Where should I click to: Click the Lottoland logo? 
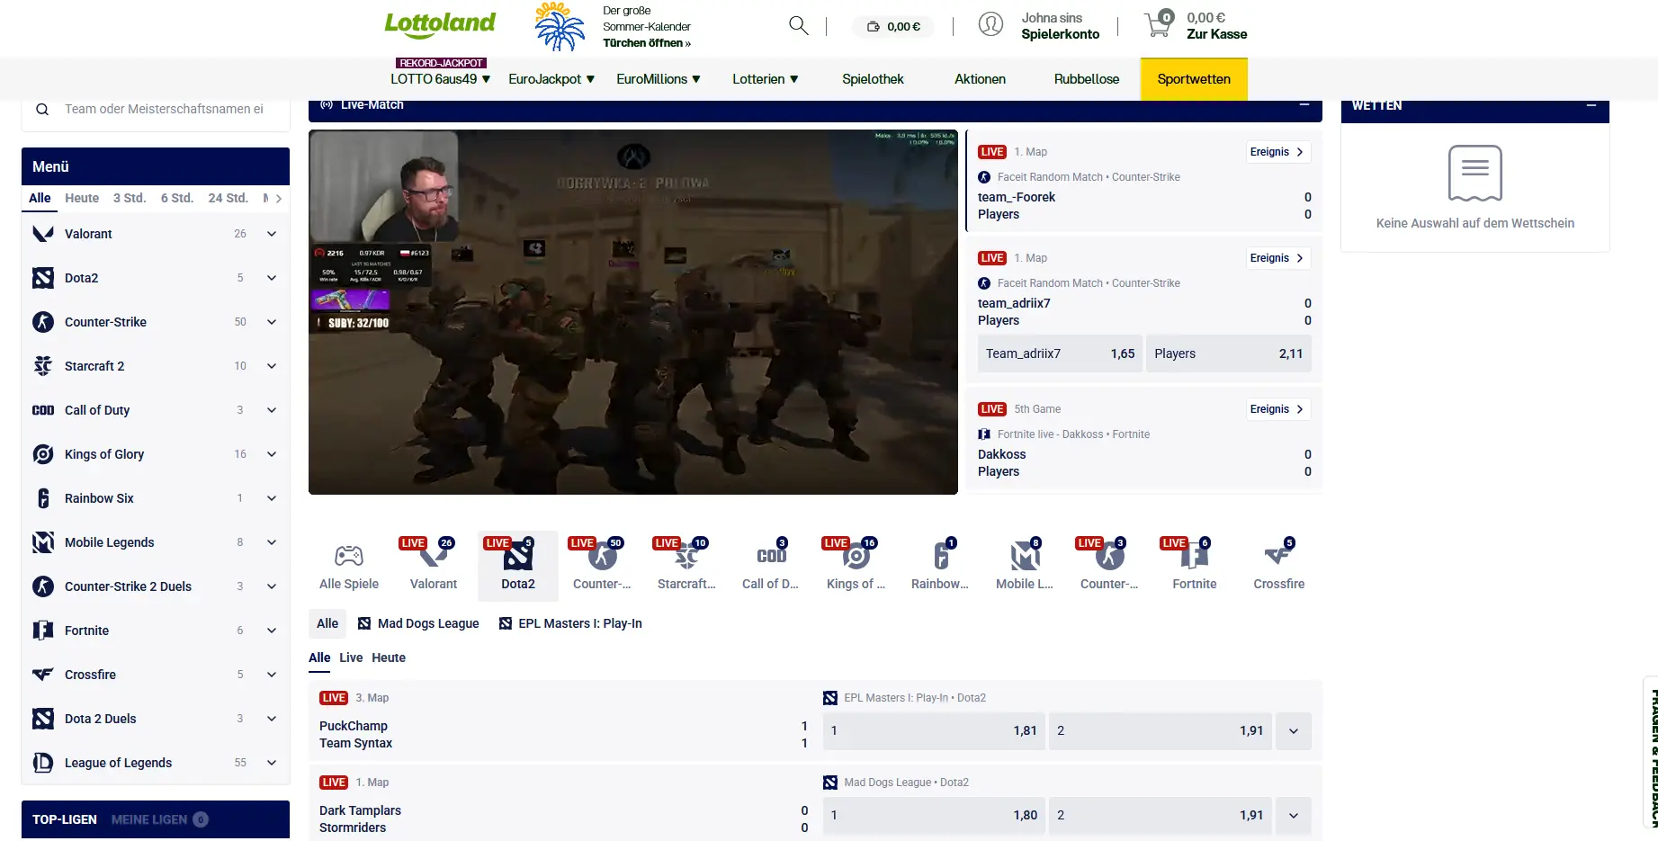(440, 24)
